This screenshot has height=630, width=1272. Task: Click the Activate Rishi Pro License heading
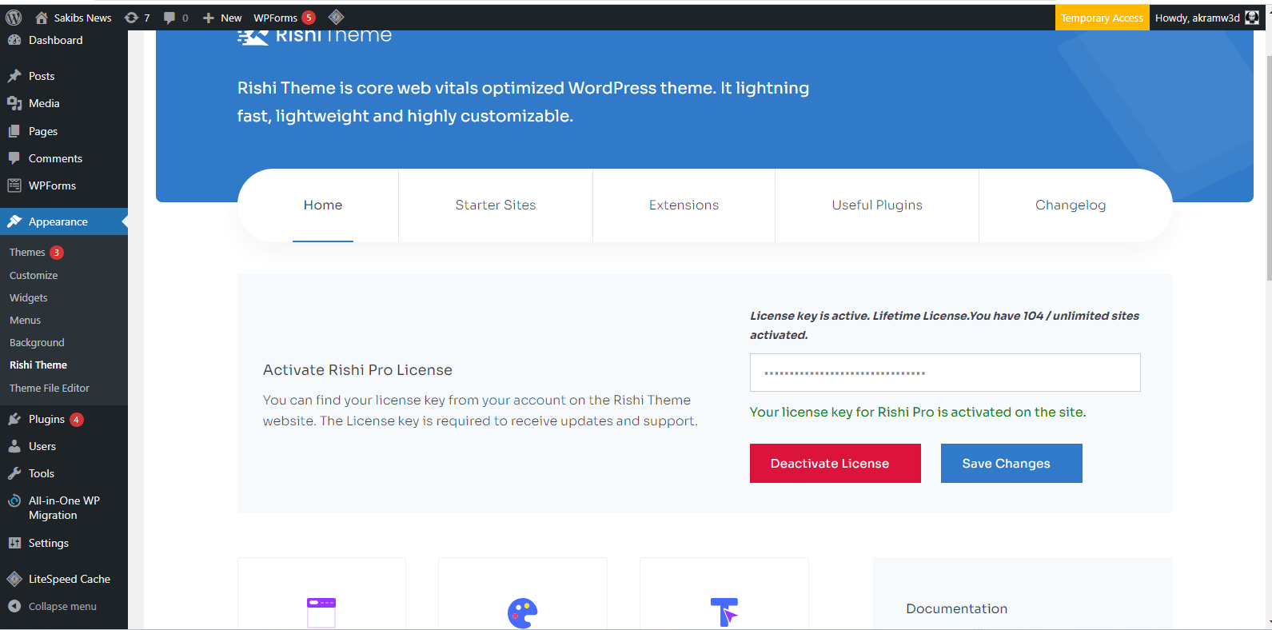coord(357,370)
